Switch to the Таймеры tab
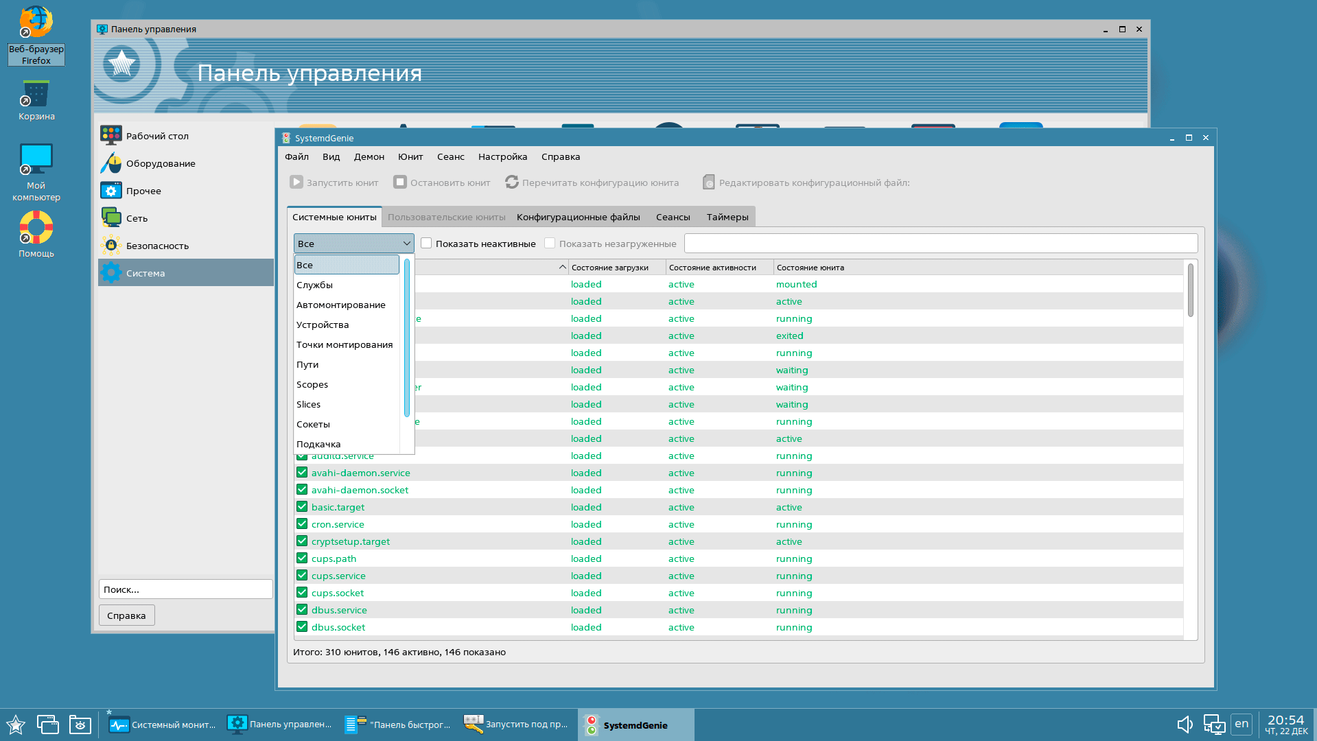Image resolution: width=1317 pixels, height=741 pixels. [727, 217]
